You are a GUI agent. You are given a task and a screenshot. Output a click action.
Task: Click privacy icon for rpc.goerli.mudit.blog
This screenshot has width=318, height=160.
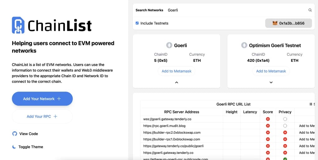tap(285, 126)
